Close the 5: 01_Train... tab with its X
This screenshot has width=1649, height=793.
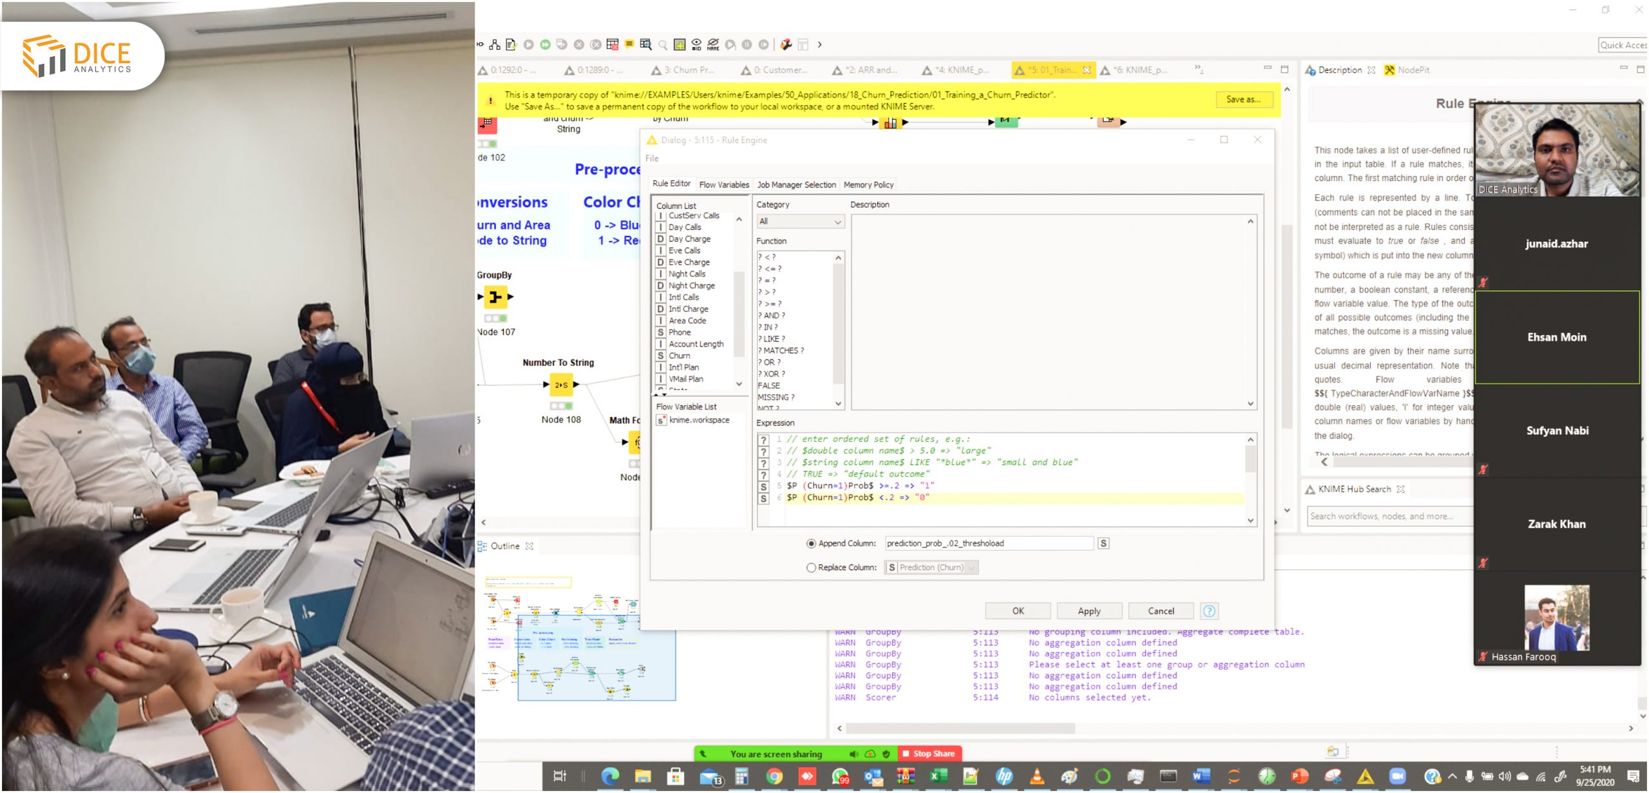(1087, 70)
